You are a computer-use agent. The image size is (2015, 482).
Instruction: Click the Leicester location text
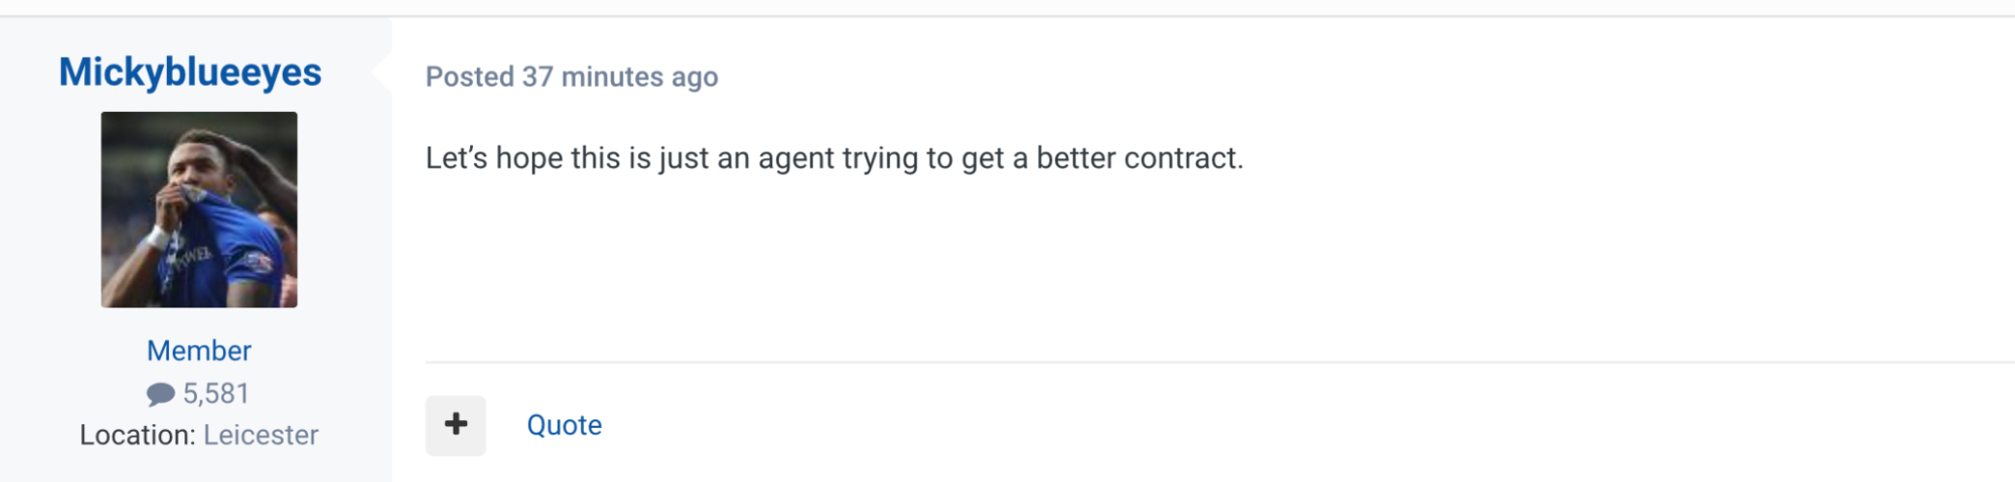click(x=261, y=436)
